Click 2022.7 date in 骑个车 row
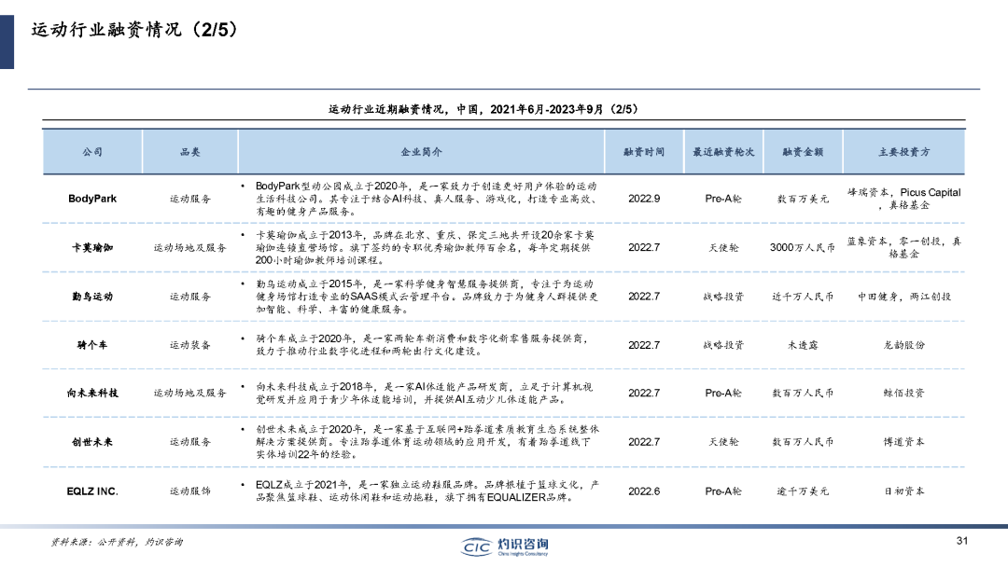 point(644,345)
